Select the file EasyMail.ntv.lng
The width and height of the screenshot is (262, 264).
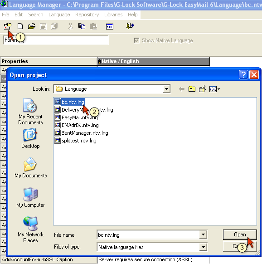[x=80, y=117]
